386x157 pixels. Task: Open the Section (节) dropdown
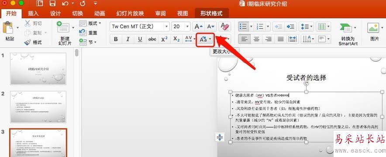pyautogui.click(x=88, y=42)
